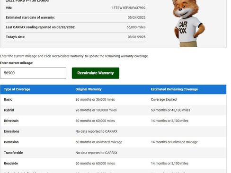Click Drivetrain's 60 months or 60,000 miles
The height and width of the screenshot is (173, 231).
(95, 121)
